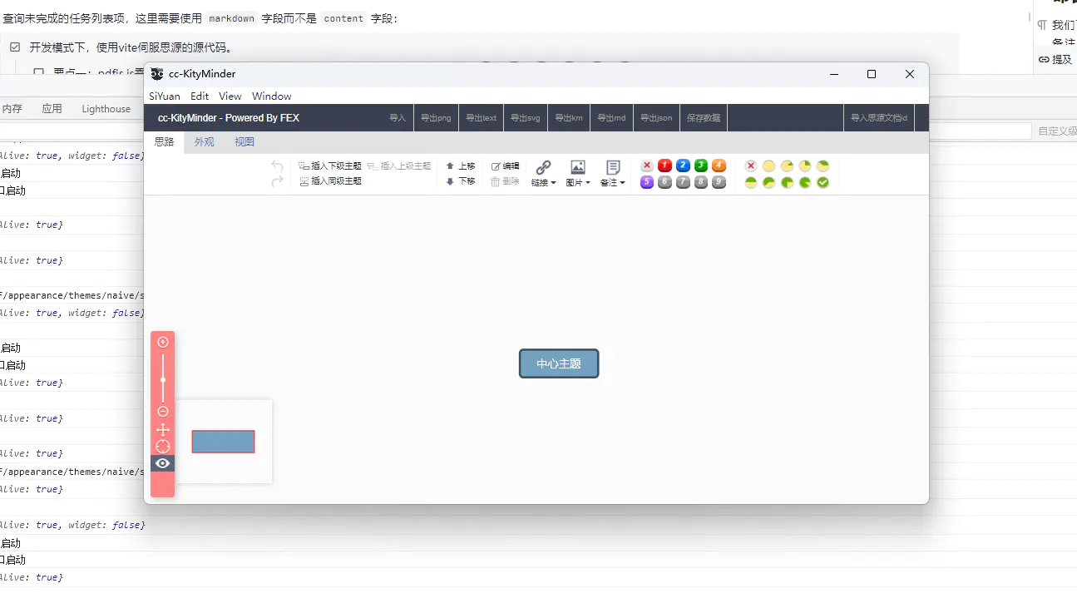
Task: Open the Edit menu
Action: [200, 96]
